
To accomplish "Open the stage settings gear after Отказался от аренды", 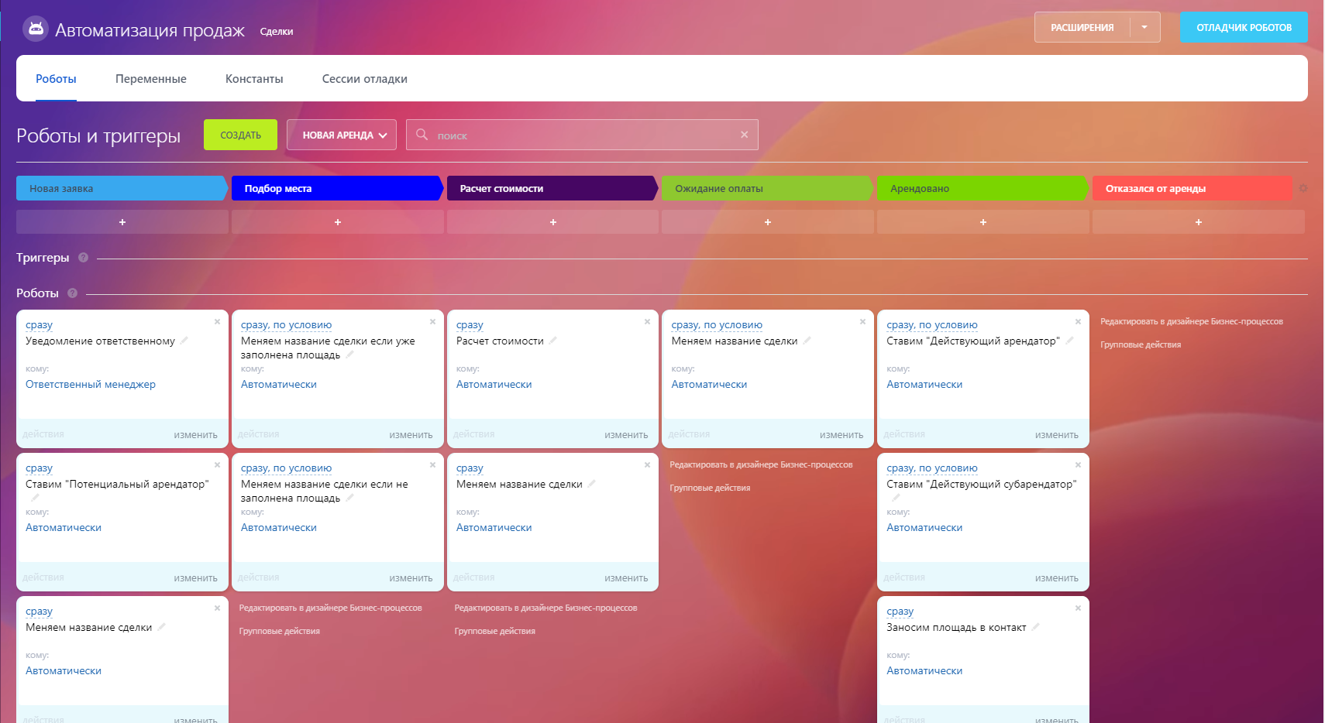I will (1303, 188).
